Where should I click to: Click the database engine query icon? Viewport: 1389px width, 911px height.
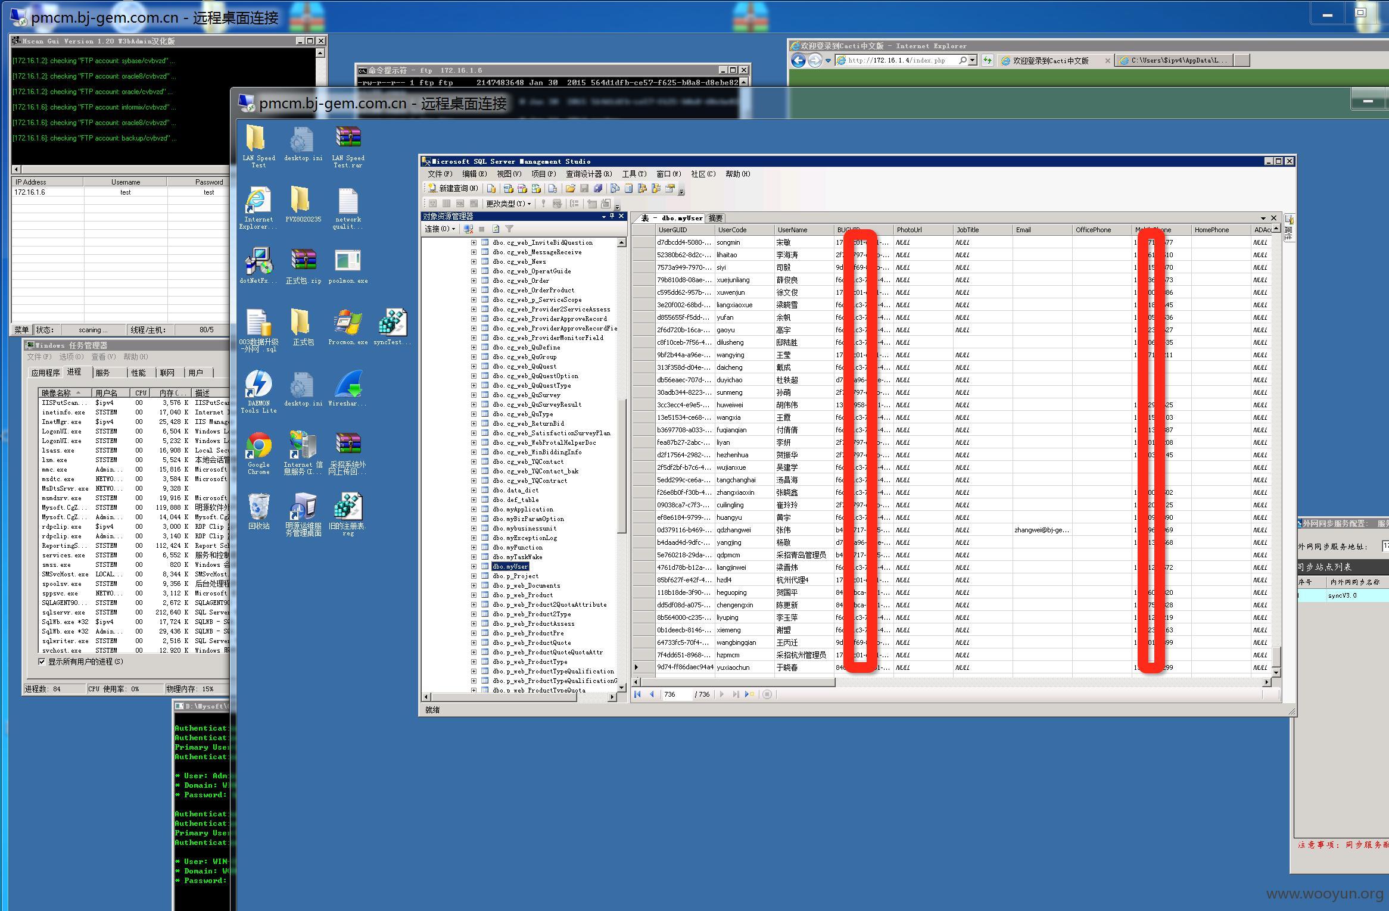[491, 188]
